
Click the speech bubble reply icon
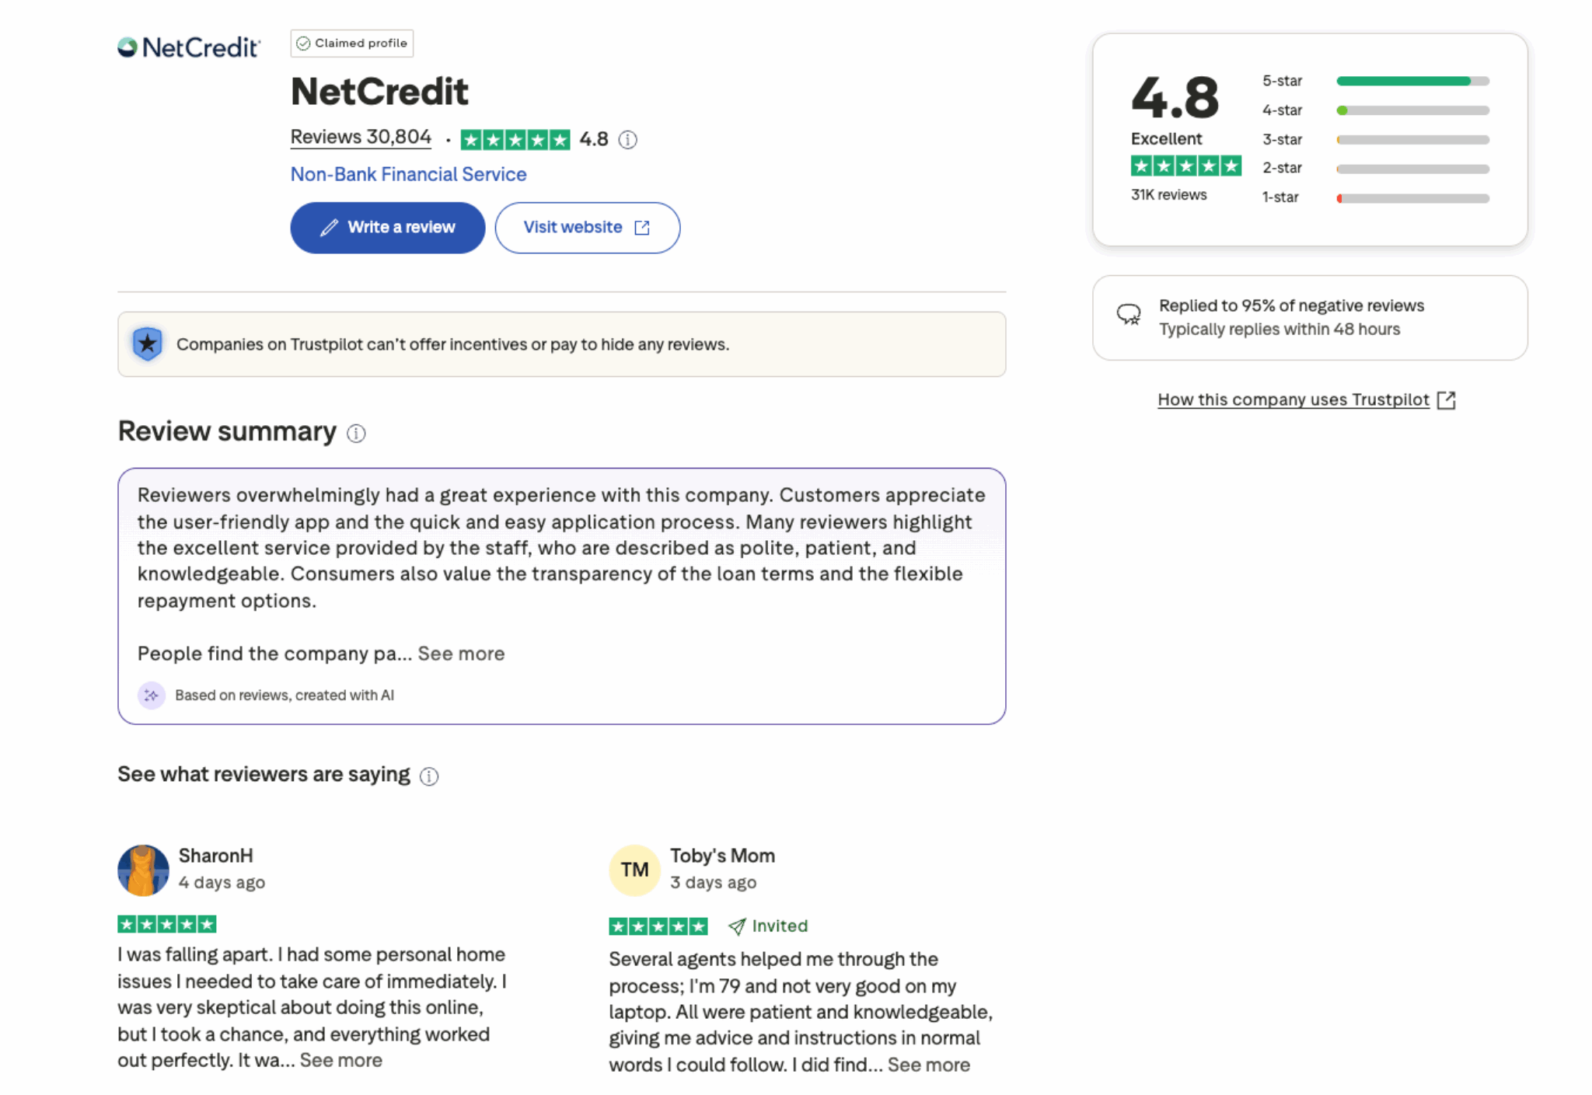pos(1129,316)
